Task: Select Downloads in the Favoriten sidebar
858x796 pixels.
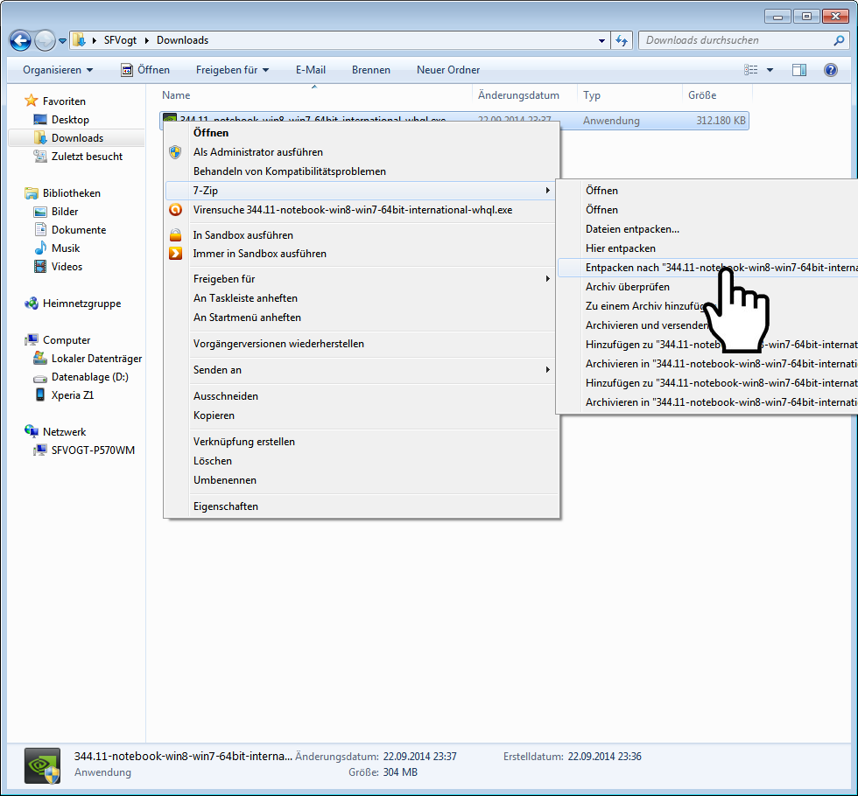Action: [77, 138]
